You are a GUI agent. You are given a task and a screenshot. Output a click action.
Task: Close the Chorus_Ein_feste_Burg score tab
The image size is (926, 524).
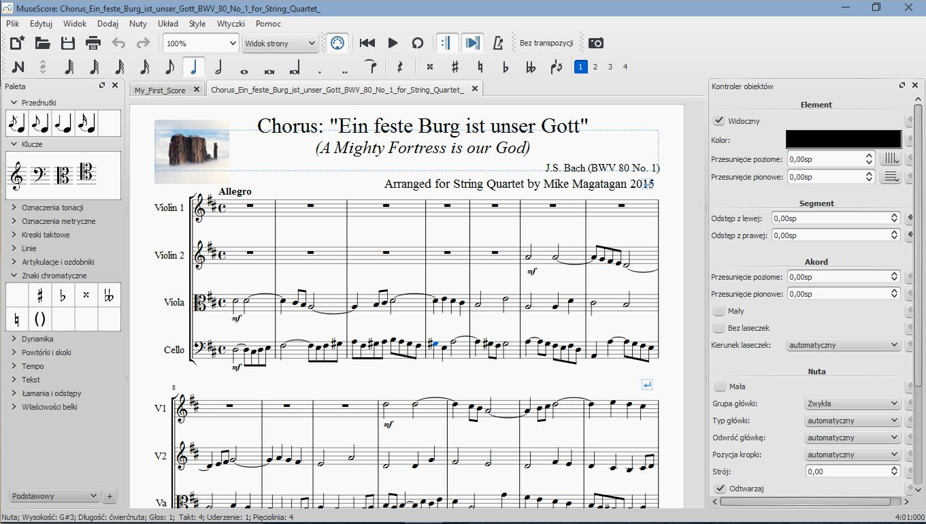475,88
